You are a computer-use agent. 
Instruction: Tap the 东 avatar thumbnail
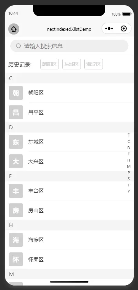(x=16, y=142)
